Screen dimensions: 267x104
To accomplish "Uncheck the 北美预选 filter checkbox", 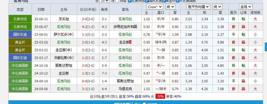I will pyautogui.click(x=130, y=1).
